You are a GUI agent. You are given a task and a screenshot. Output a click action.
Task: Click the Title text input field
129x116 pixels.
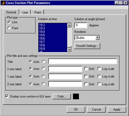pos(83,61)
